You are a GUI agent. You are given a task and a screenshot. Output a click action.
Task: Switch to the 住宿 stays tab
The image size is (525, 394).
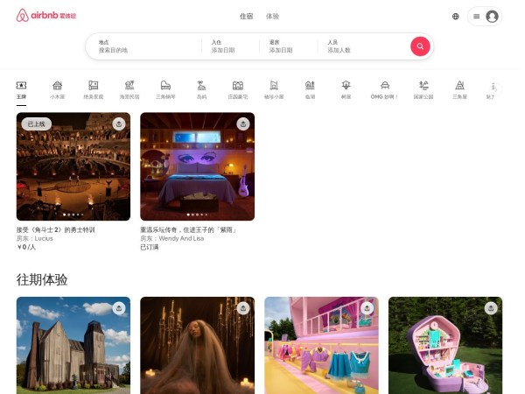(247, 16)
